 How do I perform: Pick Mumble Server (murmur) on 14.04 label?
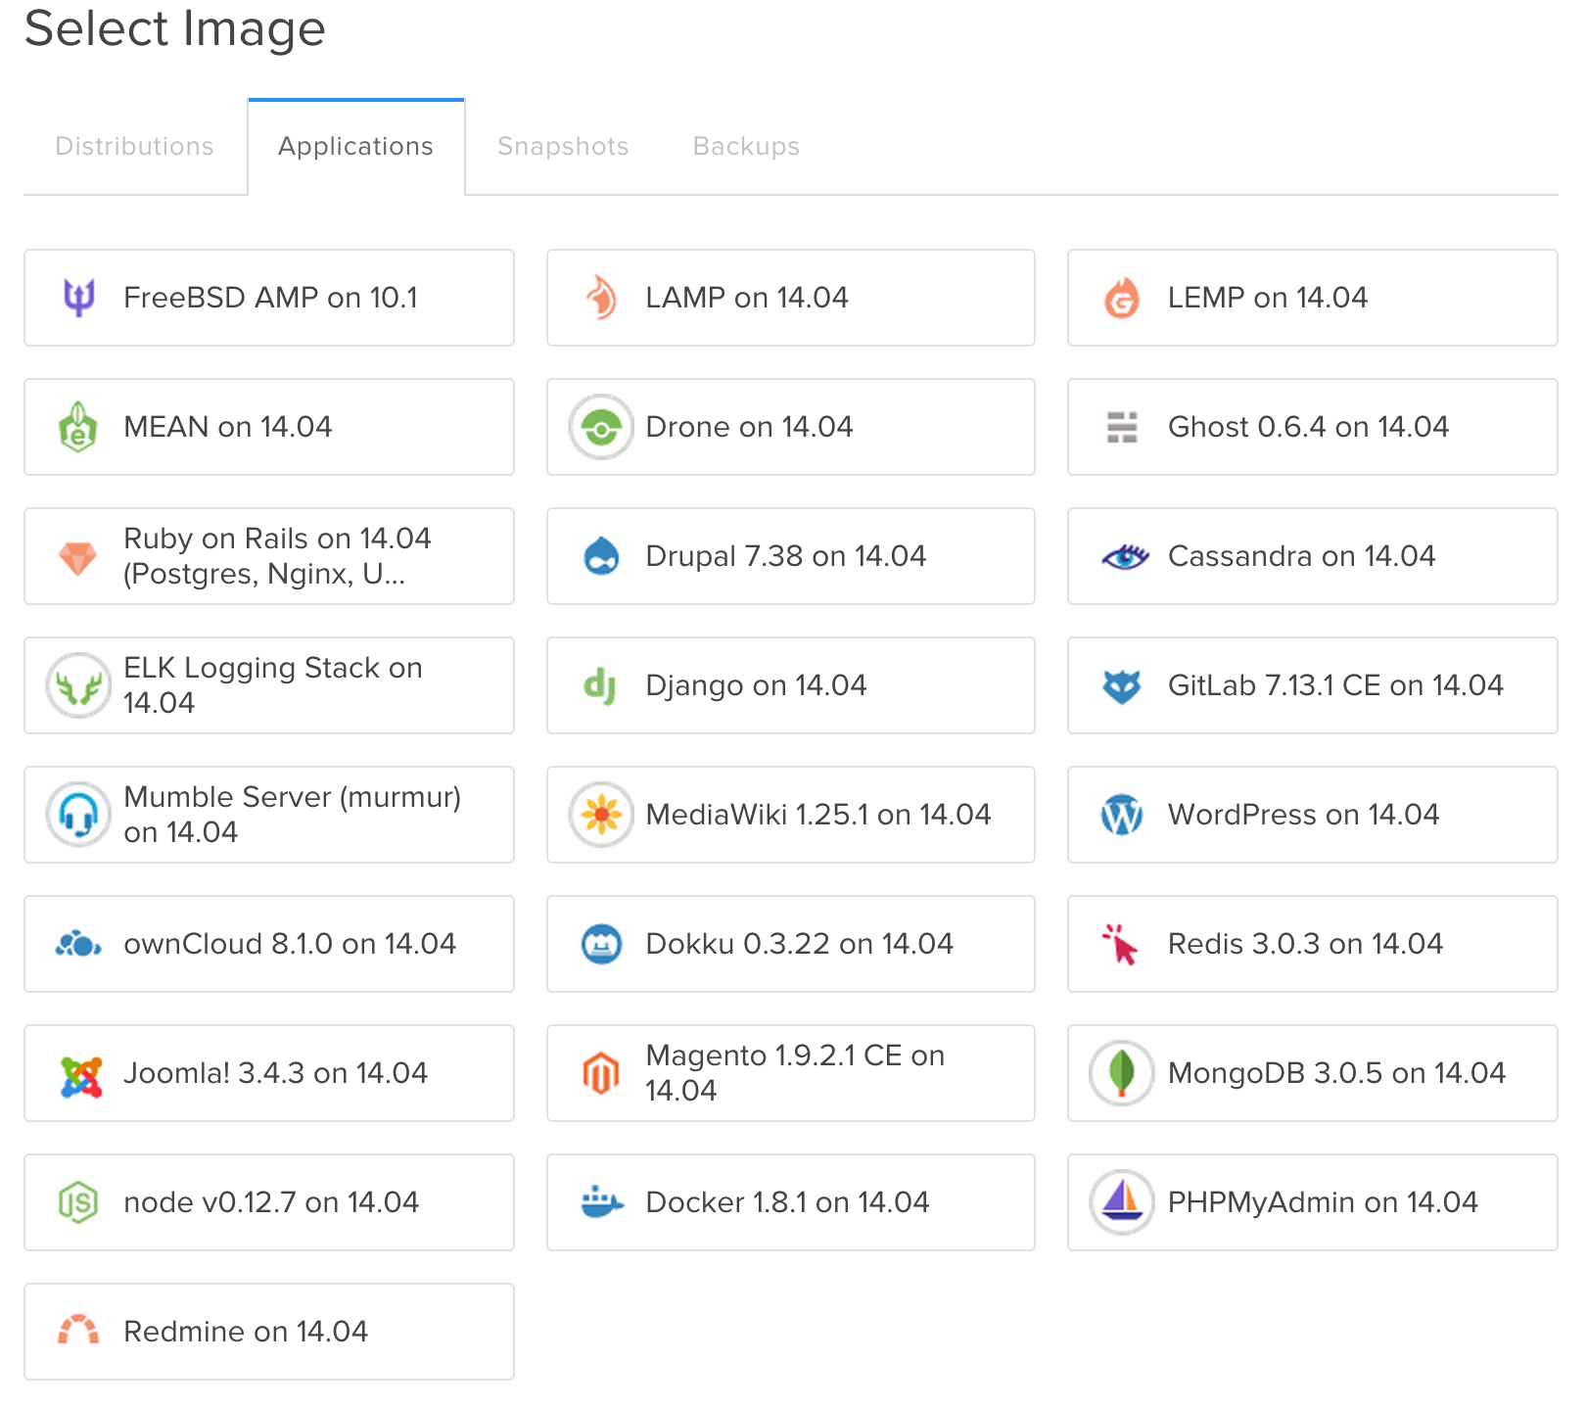293,815
